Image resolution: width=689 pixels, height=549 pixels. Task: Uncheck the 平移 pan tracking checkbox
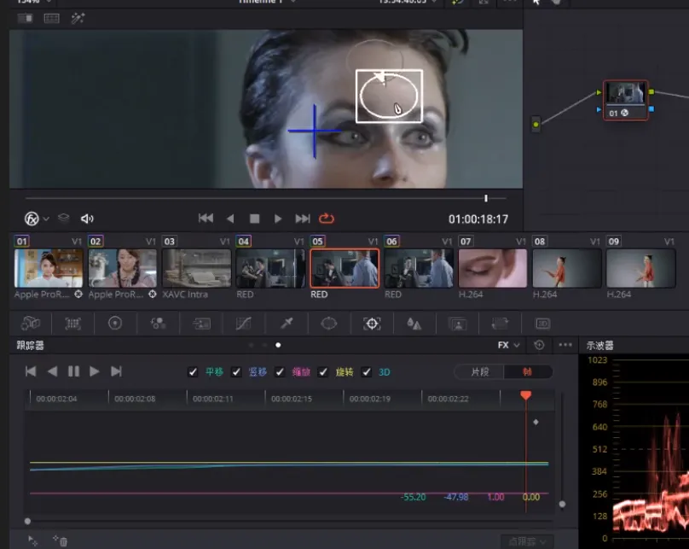(x=193, y=372)
